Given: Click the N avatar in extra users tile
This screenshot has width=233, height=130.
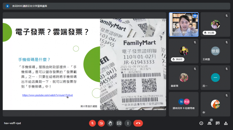Looking at the screenshot, I should 181,102.
